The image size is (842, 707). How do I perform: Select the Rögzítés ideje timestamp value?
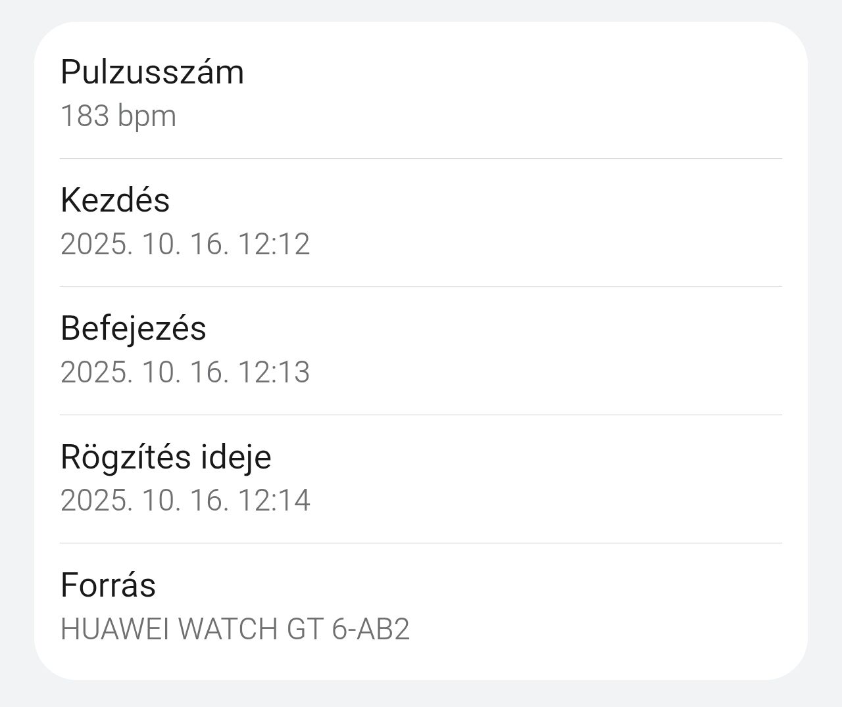pos(185,501)
